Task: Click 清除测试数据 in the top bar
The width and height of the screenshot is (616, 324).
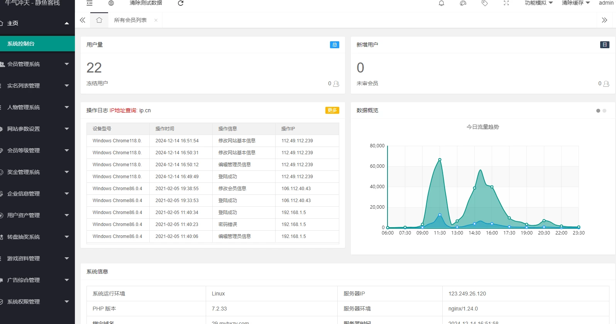Action: [x=146, y=3]
